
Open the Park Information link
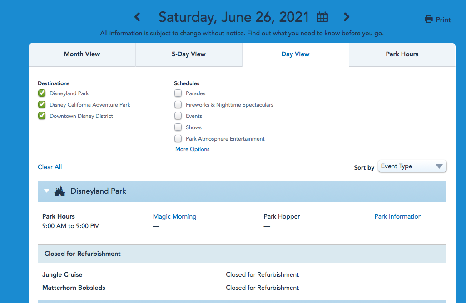pos(398,216)
